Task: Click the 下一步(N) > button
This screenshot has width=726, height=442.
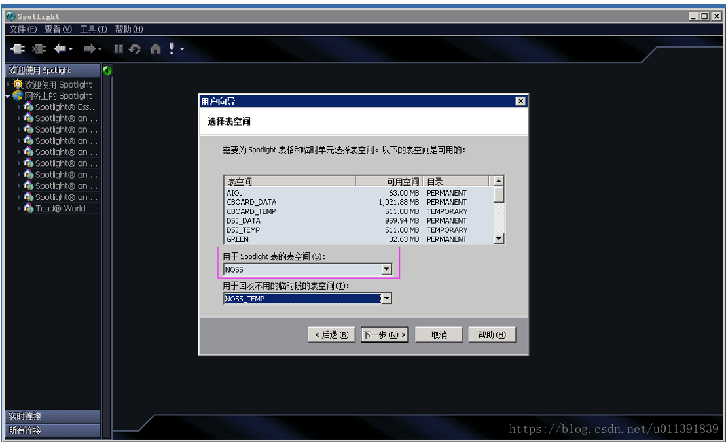Action: coord(384,335)
